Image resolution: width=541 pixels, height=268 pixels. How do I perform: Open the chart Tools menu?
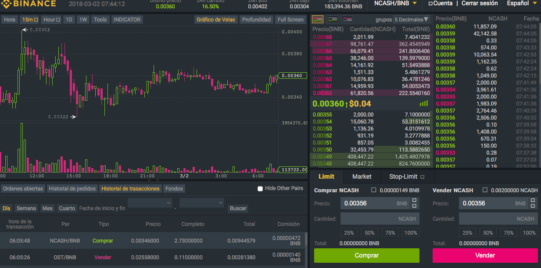(x=100, y=20)
